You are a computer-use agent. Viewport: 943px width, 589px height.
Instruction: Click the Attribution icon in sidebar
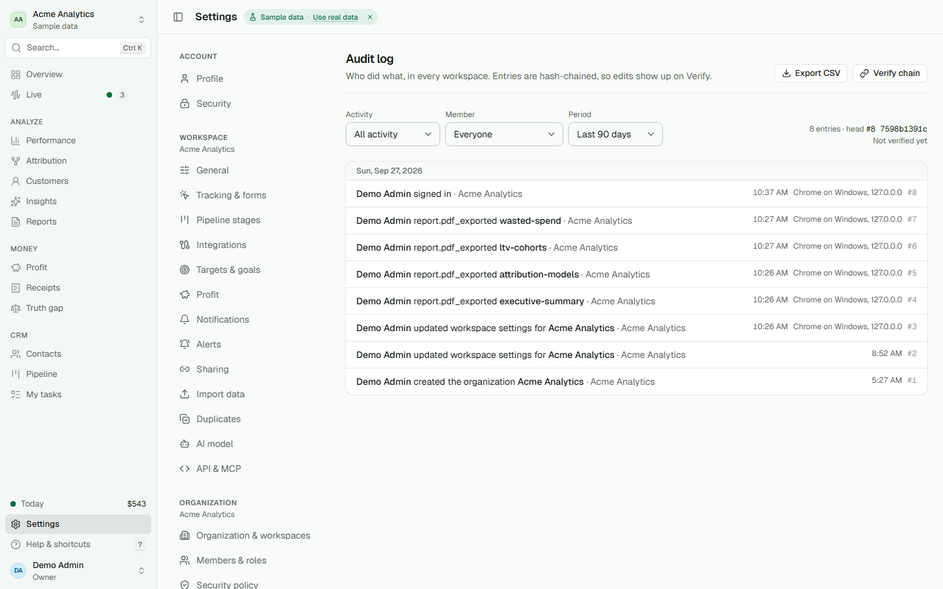point(16,161)
